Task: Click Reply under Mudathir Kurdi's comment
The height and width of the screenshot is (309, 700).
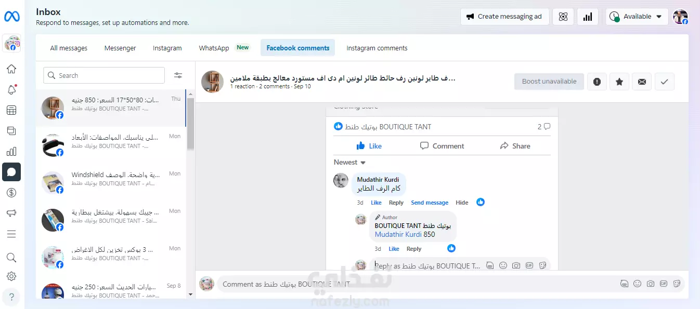Action: coord(396,203)
